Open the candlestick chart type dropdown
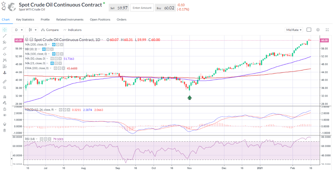 click(32, 30)
